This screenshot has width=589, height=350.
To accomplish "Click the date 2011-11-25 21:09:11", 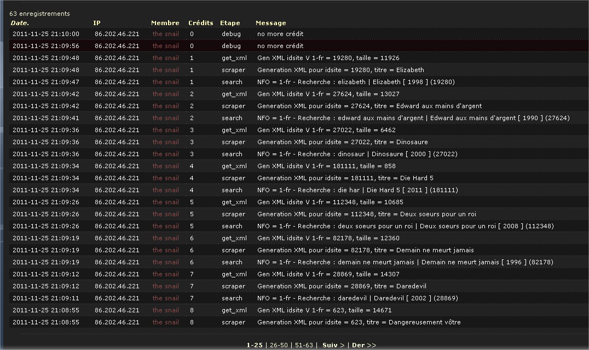I will pos(46,298).
